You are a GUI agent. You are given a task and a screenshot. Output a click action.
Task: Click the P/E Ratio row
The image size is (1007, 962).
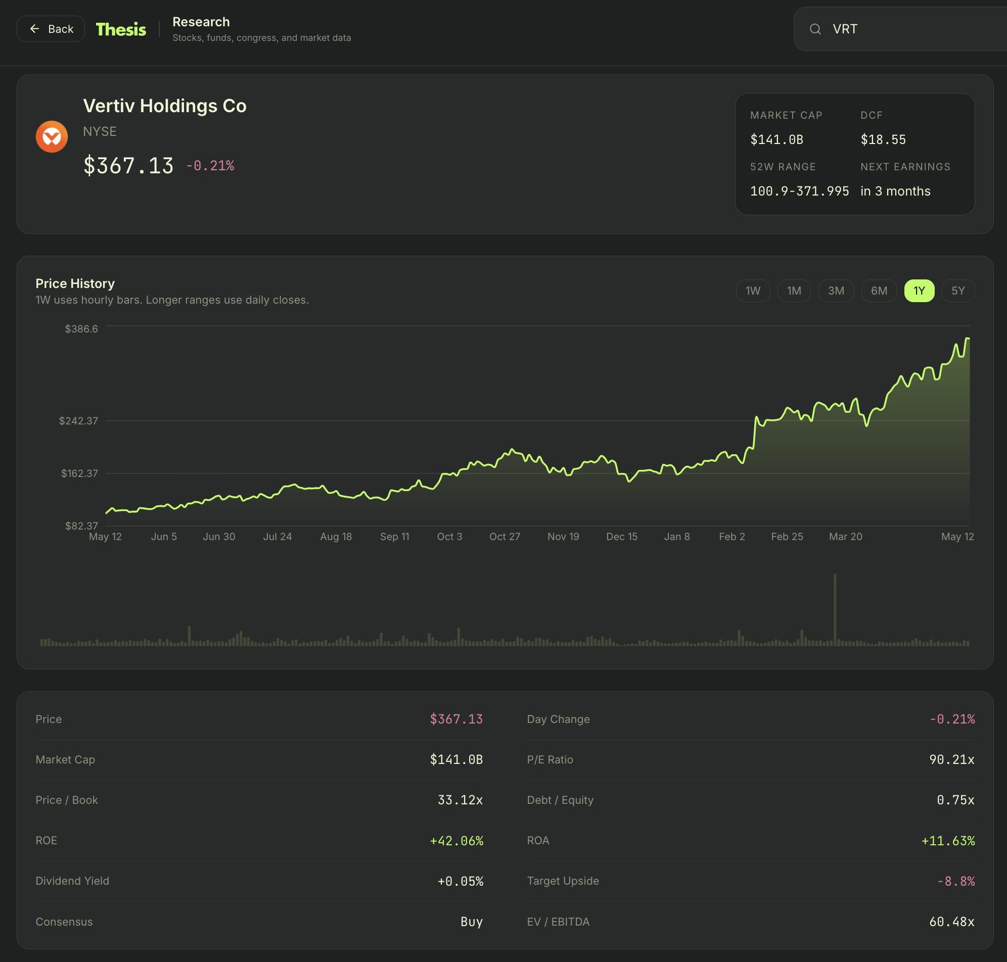tap(751, 759)
